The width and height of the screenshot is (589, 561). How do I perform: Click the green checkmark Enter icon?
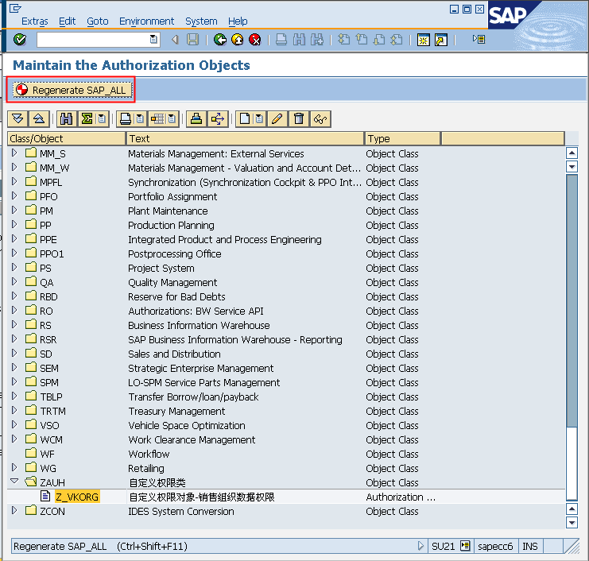[20, 40]
